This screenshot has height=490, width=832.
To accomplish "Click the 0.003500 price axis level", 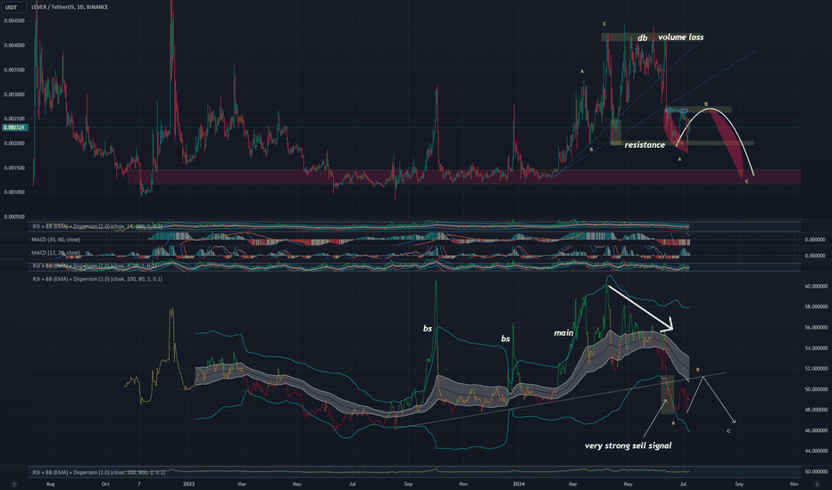I will [x=14, y=69].
